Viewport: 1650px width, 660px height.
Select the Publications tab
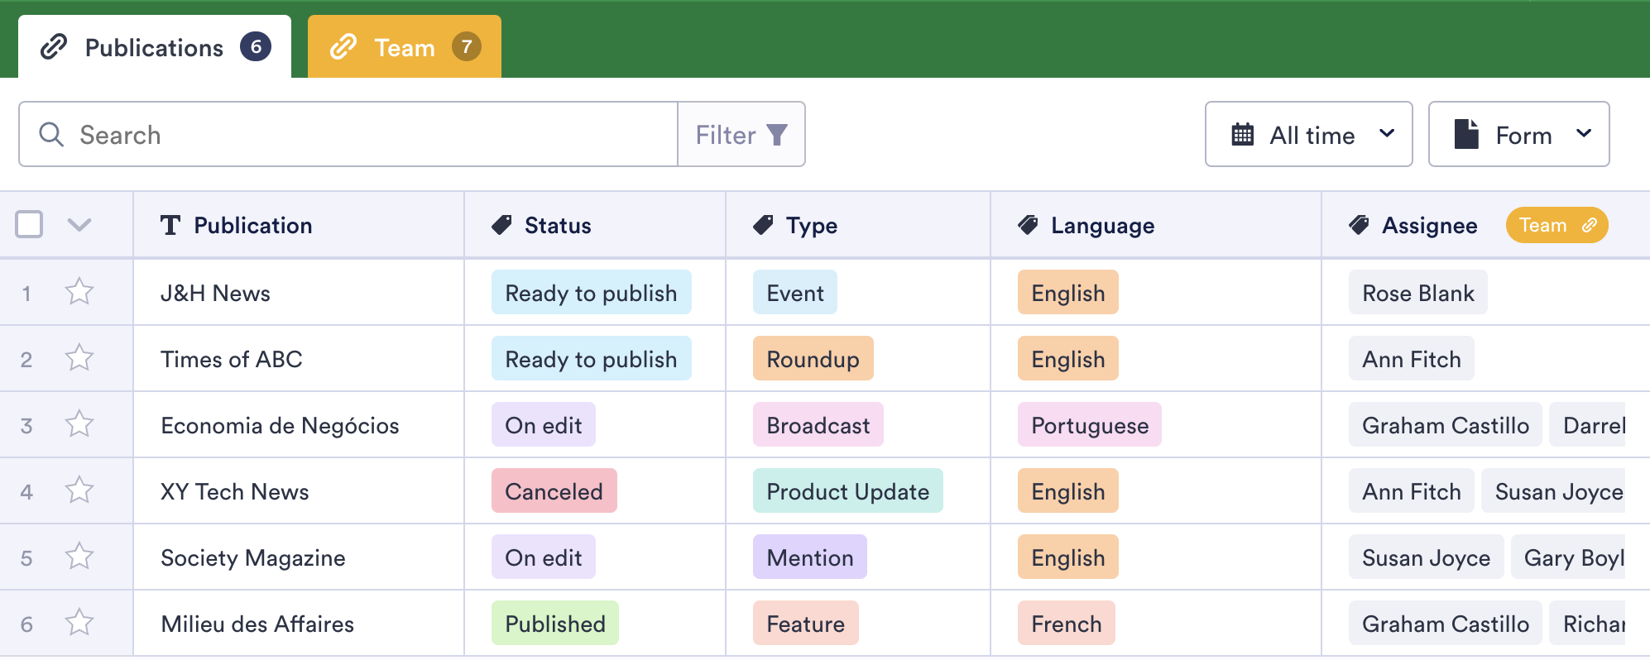(155, 47)
